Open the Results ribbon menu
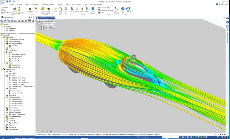This screenshot has height=139, width=230. point(72,10)
